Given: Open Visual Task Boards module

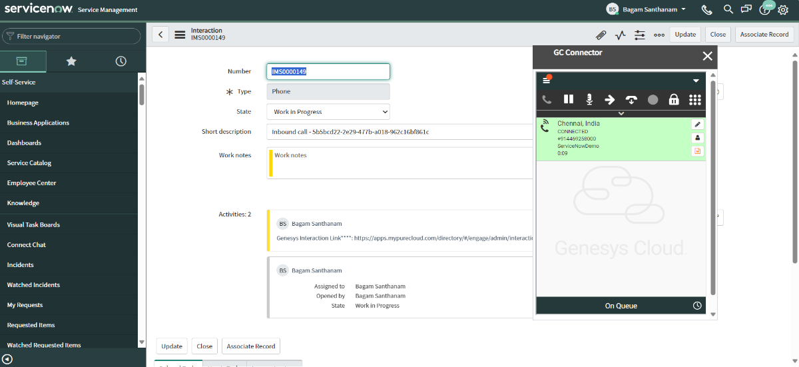Looking at the screenshot, I should [x=33, y=224].
